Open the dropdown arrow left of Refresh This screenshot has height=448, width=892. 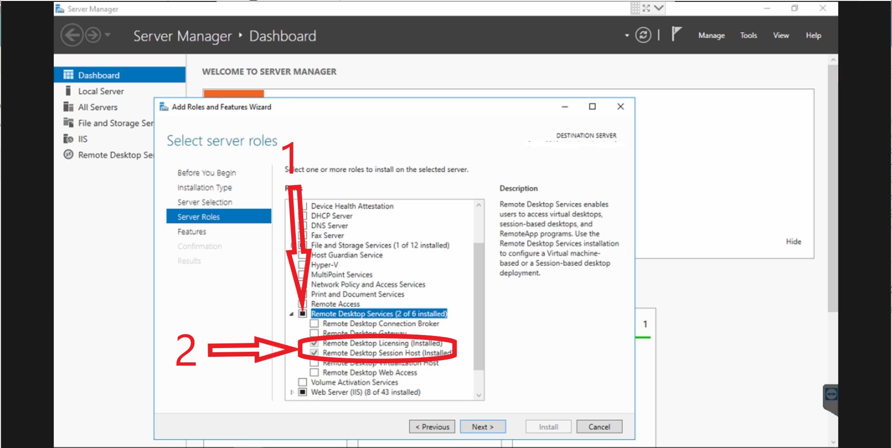(x=627, y=35)
